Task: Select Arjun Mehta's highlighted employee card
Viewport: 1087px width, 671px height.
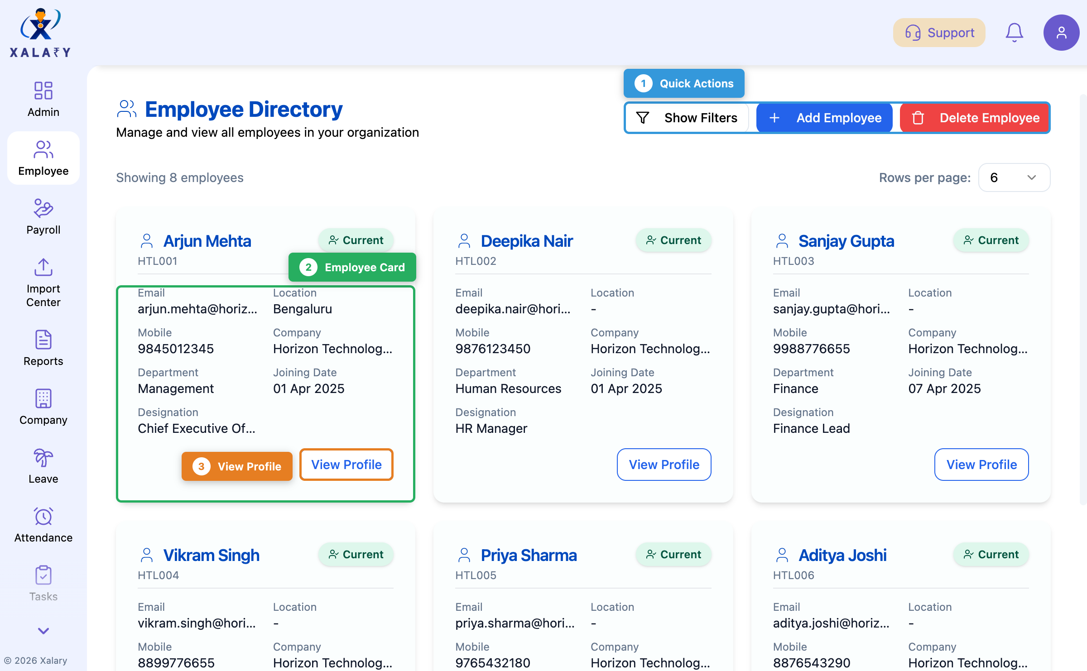Action: [x=265, y=394]
